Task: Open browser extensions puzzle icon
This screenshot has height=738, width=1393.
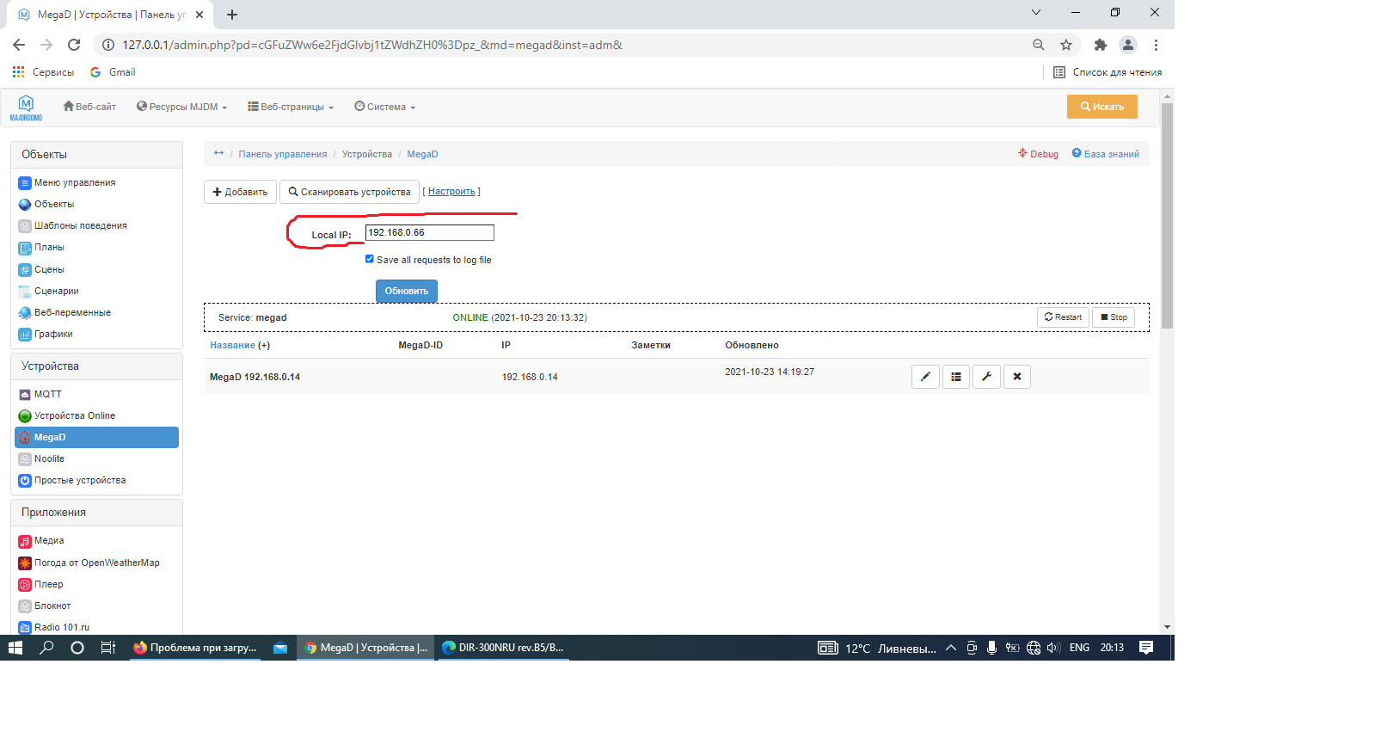Action: pyautogui.click(x=1100, y=45)
